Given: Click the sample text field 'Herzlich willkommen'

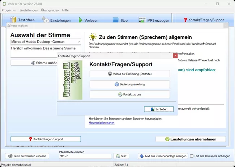Looking at the screenshot, I should pyautogui.click(x=46, y=52).
